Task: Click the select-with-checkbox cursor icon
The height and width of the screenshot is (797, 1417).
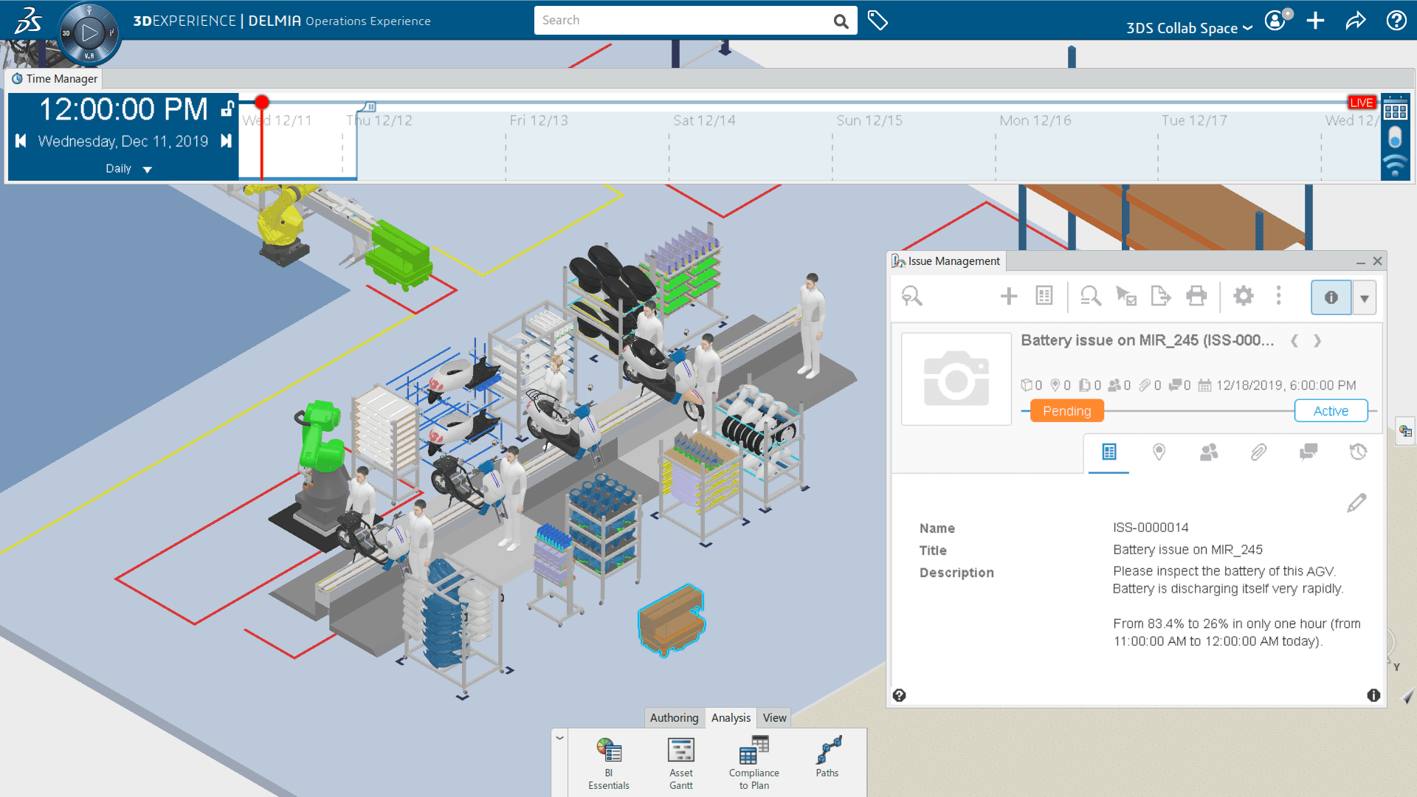Action: pos(1125,297)
